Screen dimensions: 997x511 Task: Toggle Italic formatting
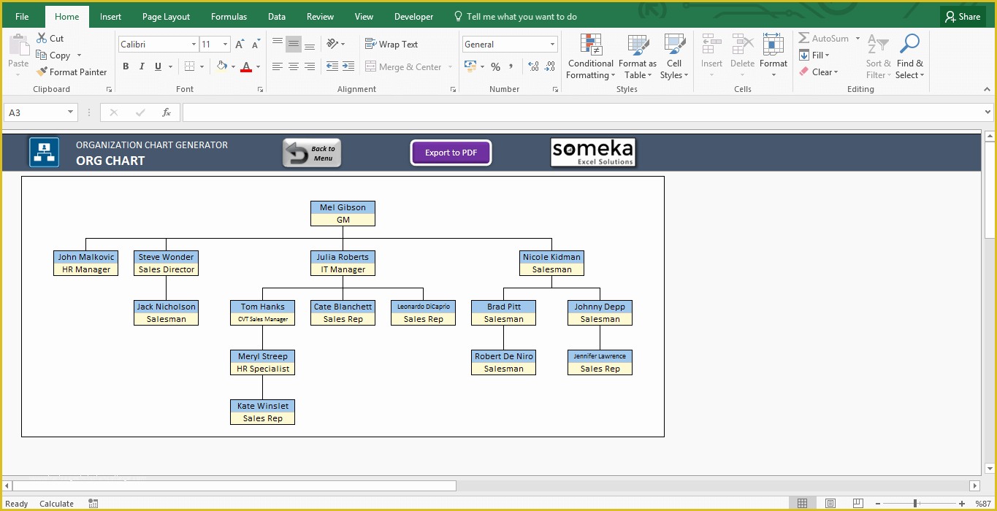[142, 66]
